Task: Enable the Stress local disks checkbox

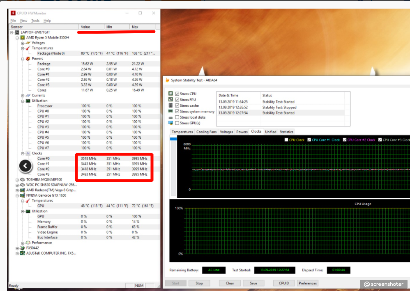Action: pos(177,117)
